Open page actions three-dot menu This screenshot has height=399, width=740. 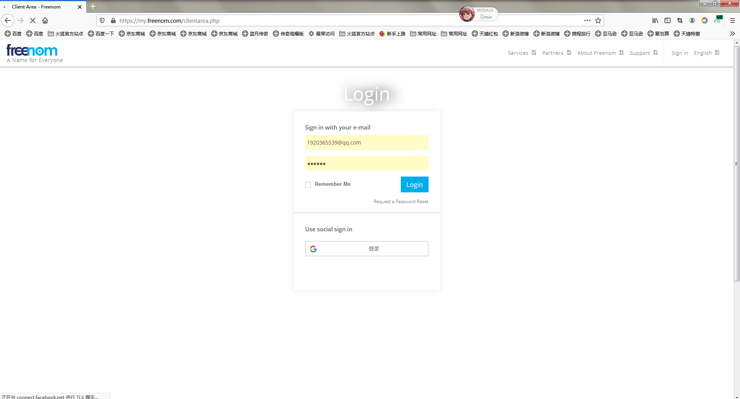click(x=587, y=20)
